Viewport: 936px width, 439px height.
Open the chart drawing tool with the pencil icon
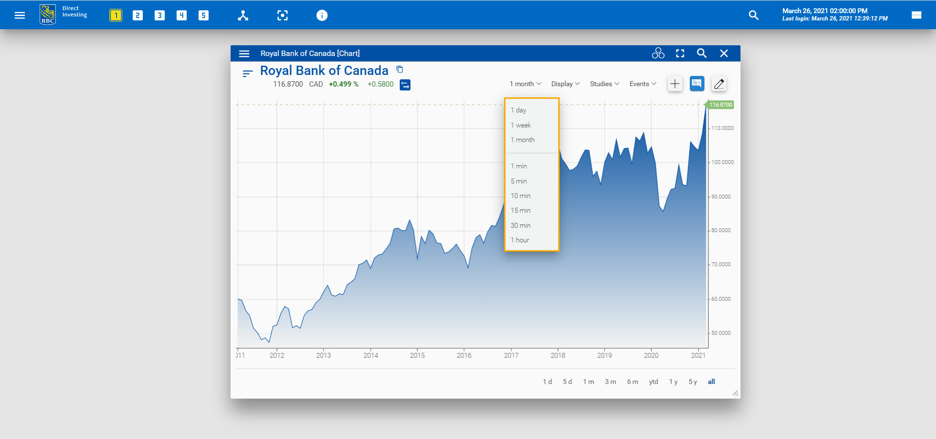click(x=719, y=84)
